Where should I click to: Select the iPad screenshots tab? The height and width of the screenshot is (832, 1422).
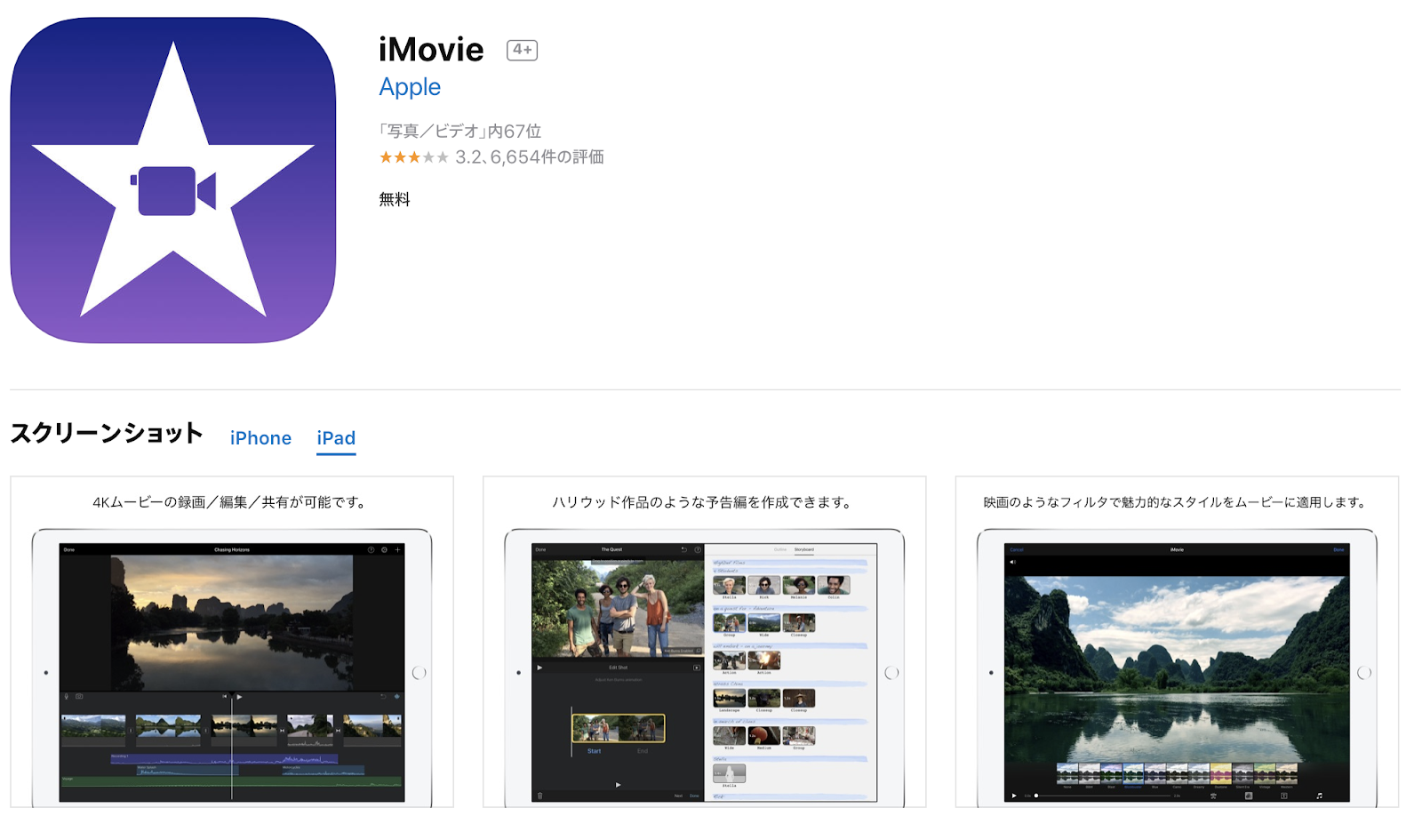tap(336, 438)
